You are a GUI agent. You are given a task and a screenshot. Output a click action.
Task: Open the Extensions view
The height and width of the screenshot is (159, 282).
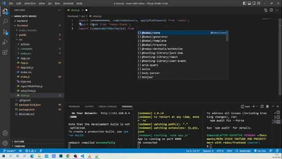tap(5, 52)
